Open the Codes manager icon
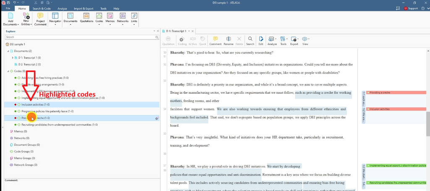Viewport: 430px width, 191px height. (99, 15)
